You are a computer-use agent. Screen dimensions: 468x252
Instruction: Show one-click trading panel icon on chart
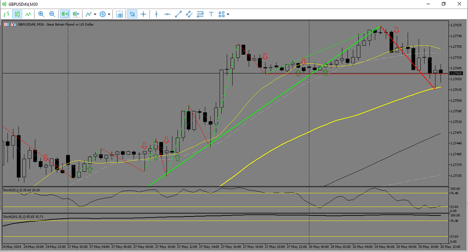(6, 24)
